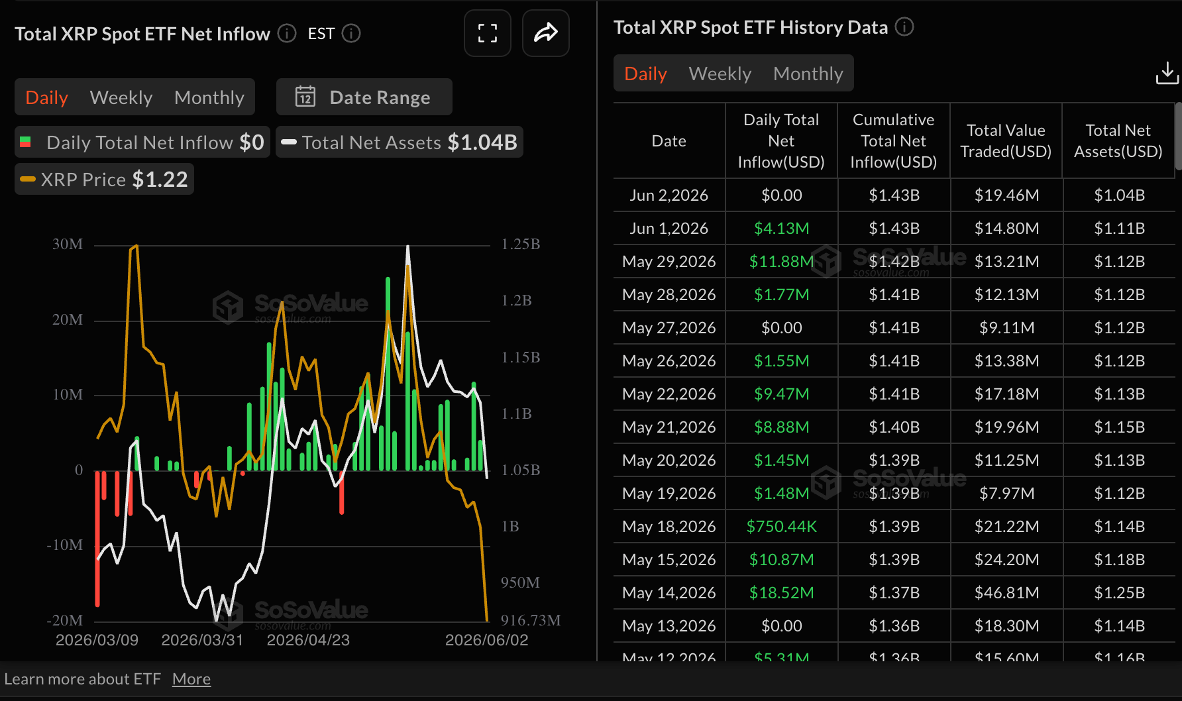Click the info icon next to EST

pos(351,33)
